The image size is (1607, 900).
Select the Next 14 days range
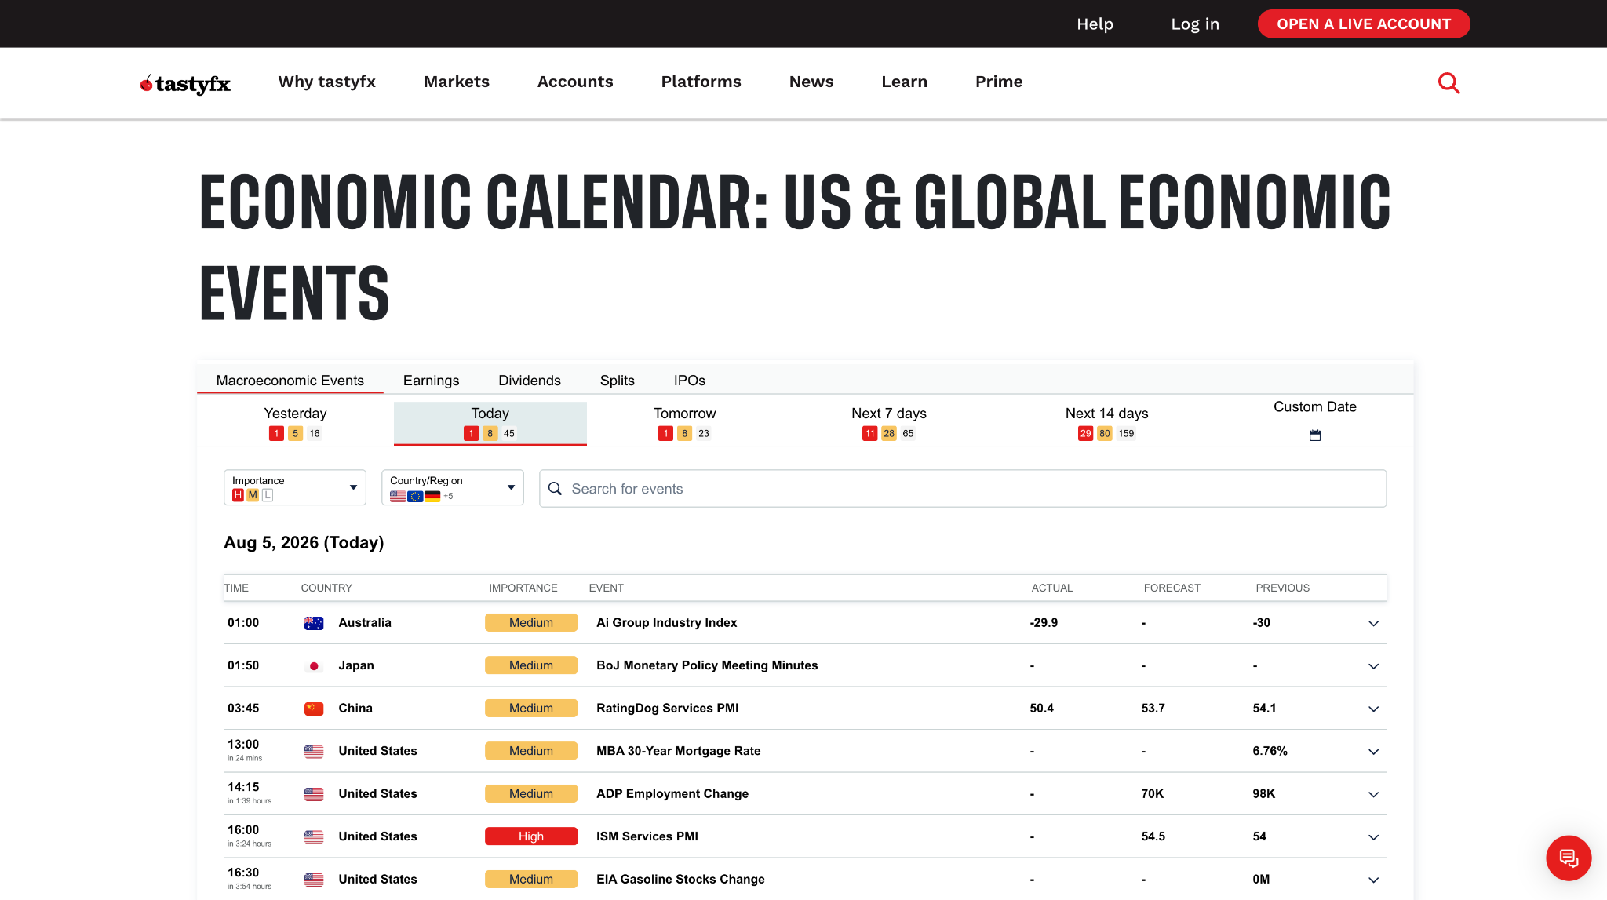1106,423
